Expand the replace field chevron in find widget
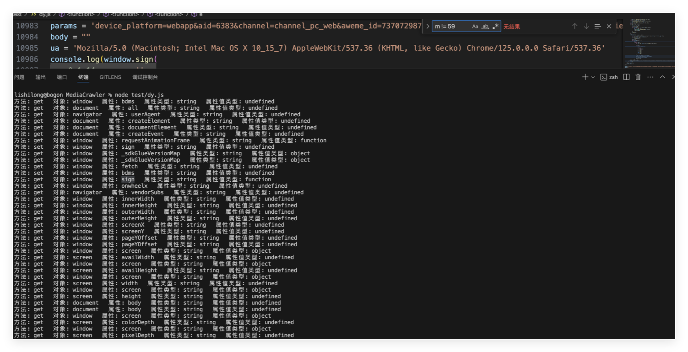 pos(428,27)
